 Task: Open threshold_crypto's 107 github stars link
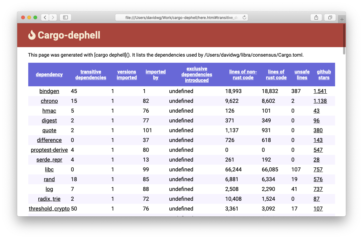(x=318, y=209)
